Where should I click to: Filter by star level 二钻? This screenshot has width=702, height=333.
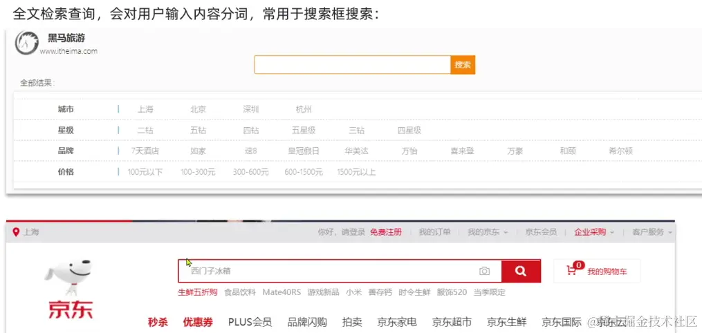point(145,131)
